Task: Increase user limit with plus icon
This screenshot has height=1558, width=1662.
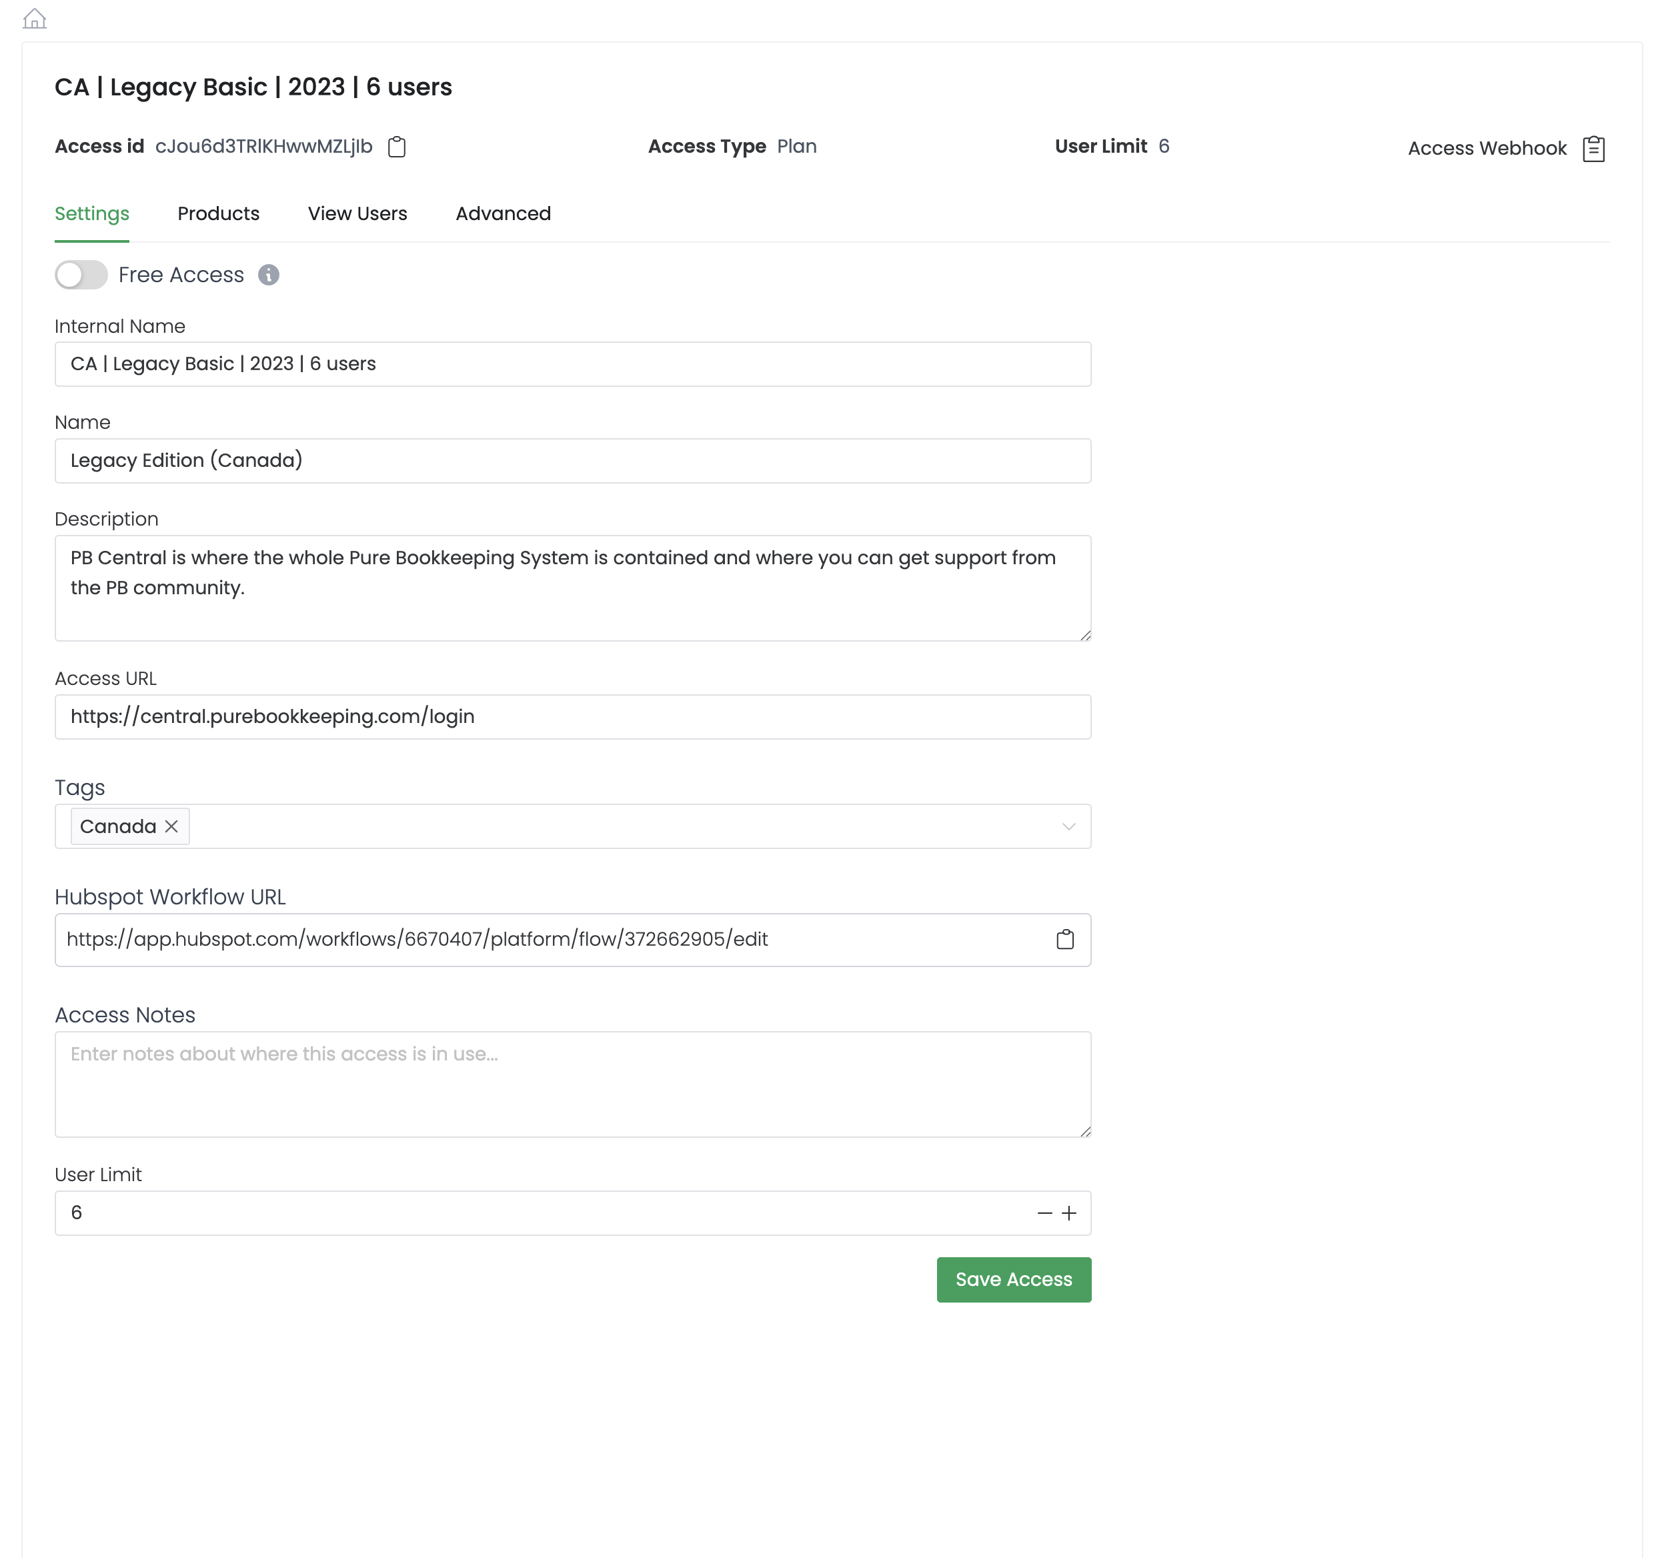Action: pos(1069,1213)
